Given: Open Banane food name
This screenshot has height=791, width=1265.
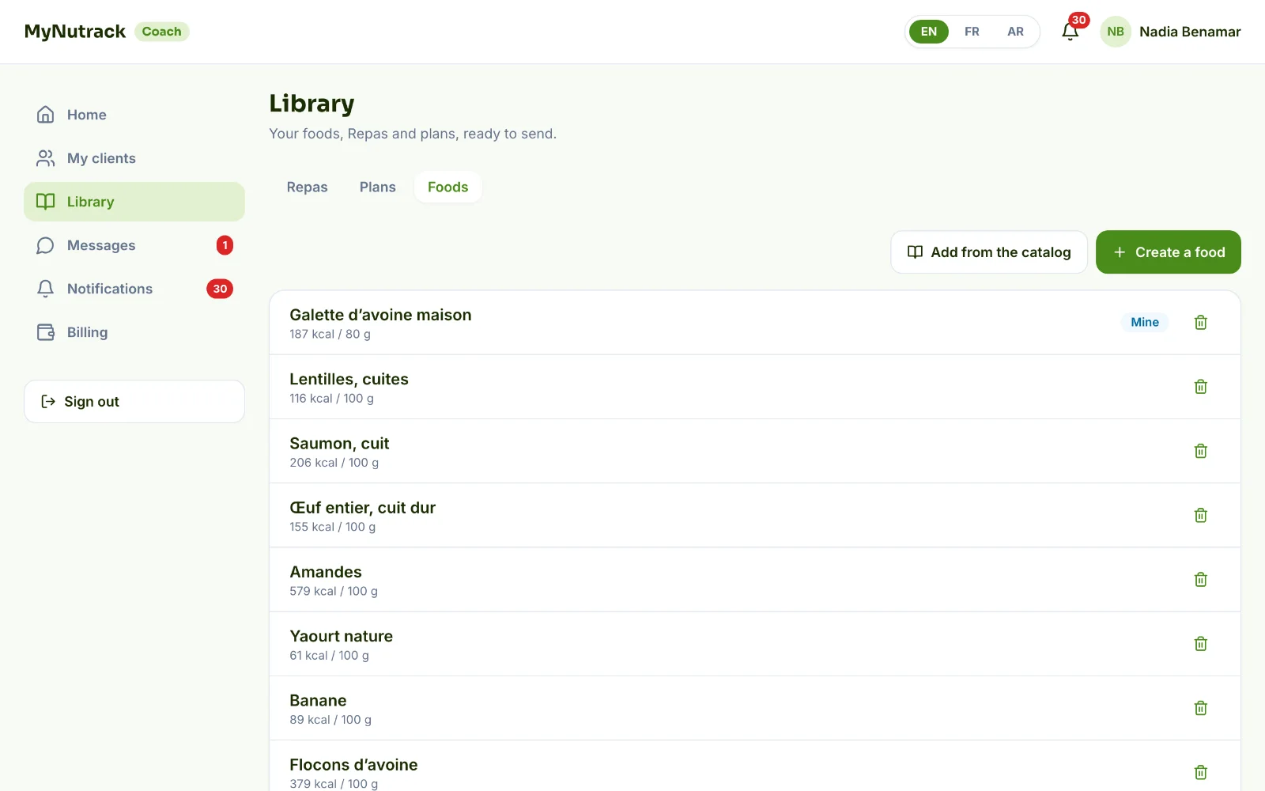Looking at the screenshot, I should click(318, 701).
